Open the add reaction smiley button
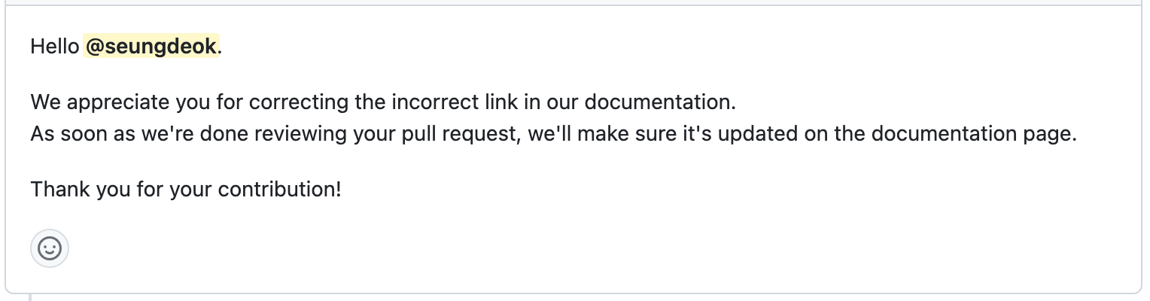This screenshot has height=301, width=1150. [x=50, y=248]
